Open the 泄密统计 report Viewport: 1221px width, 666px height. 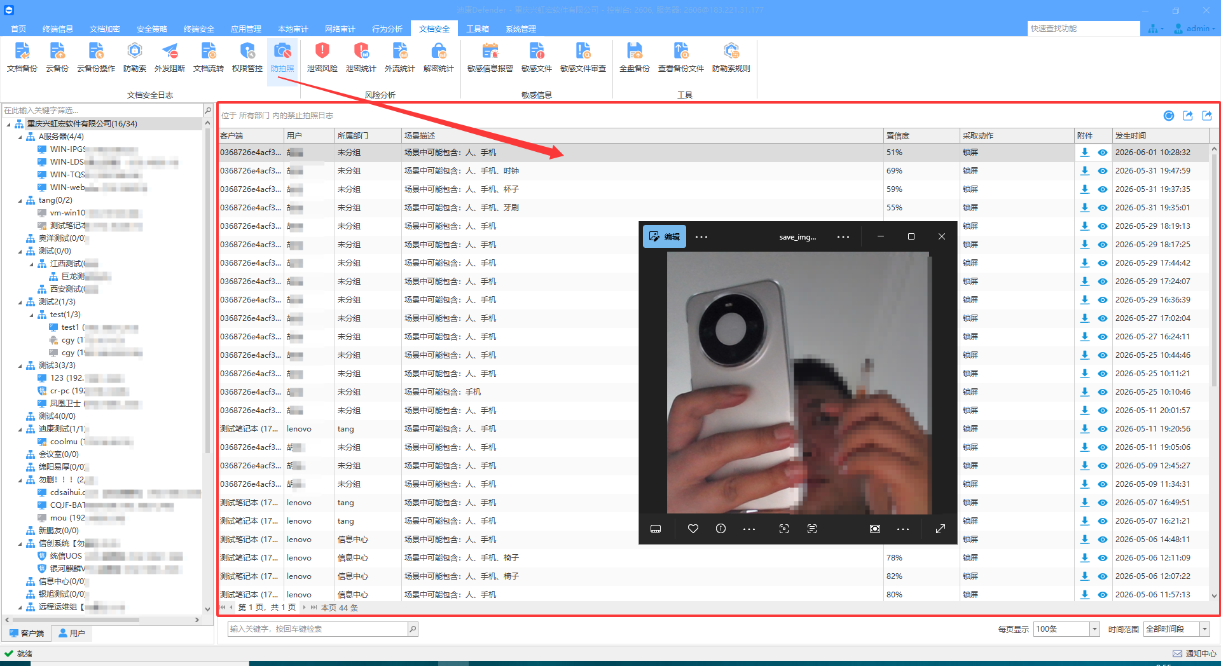361,57
